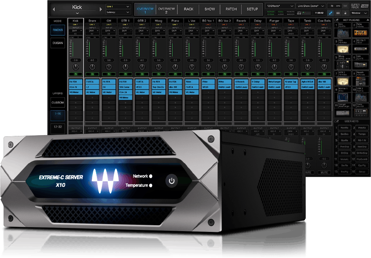Click the lock icon in top toolbar
This screenshot has height=258, width=371.
click(346, 13)
